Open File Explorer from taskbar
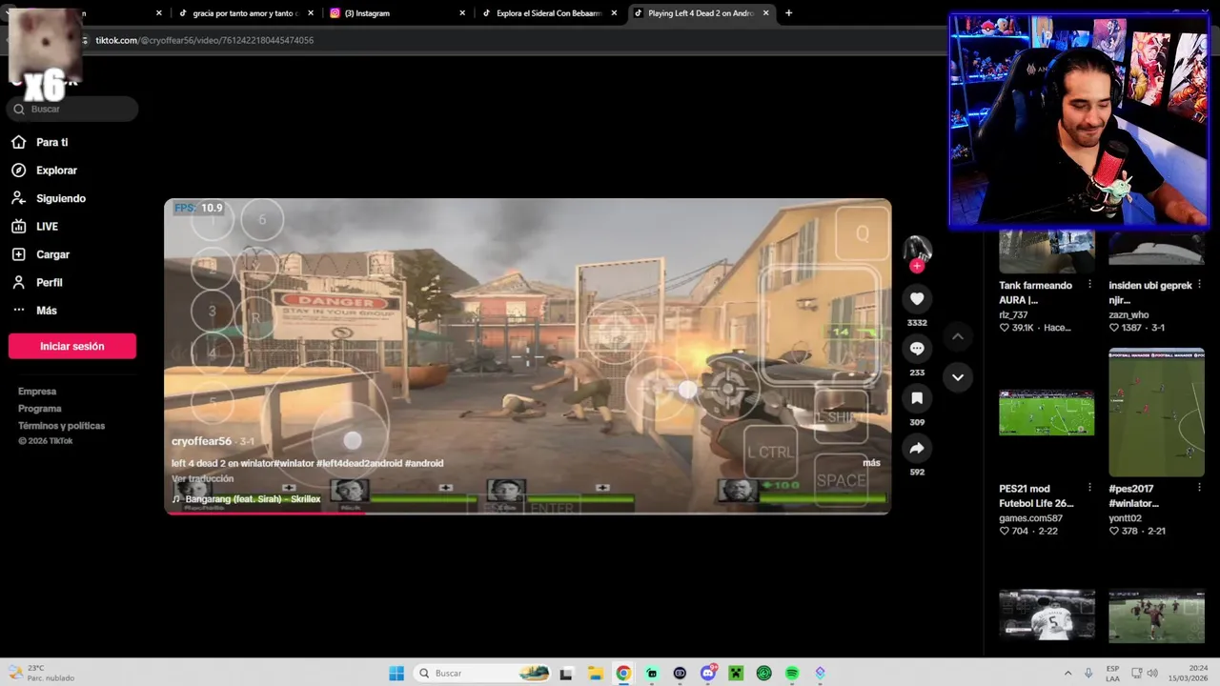Image resolution: width=1220 pixels, height=686 pixels. click(x=595, y=673)
